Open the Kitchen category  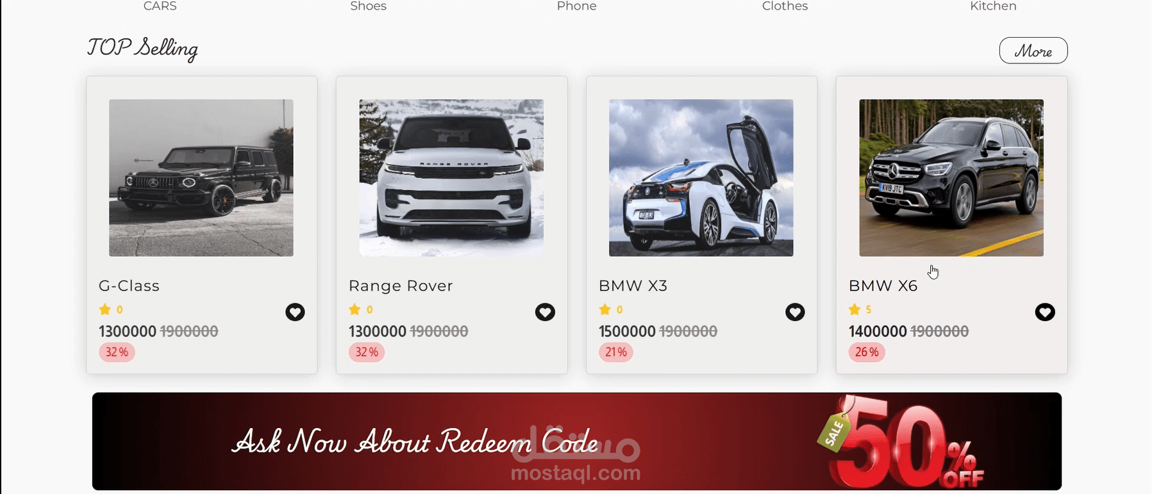993,6
